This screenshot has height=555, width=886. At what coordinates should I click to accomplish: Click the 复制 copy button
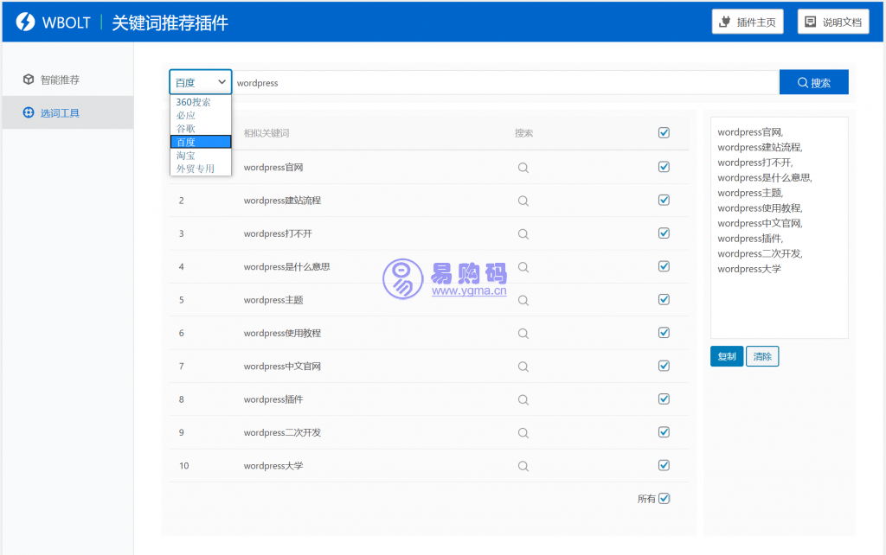click(x=726, y=356)
